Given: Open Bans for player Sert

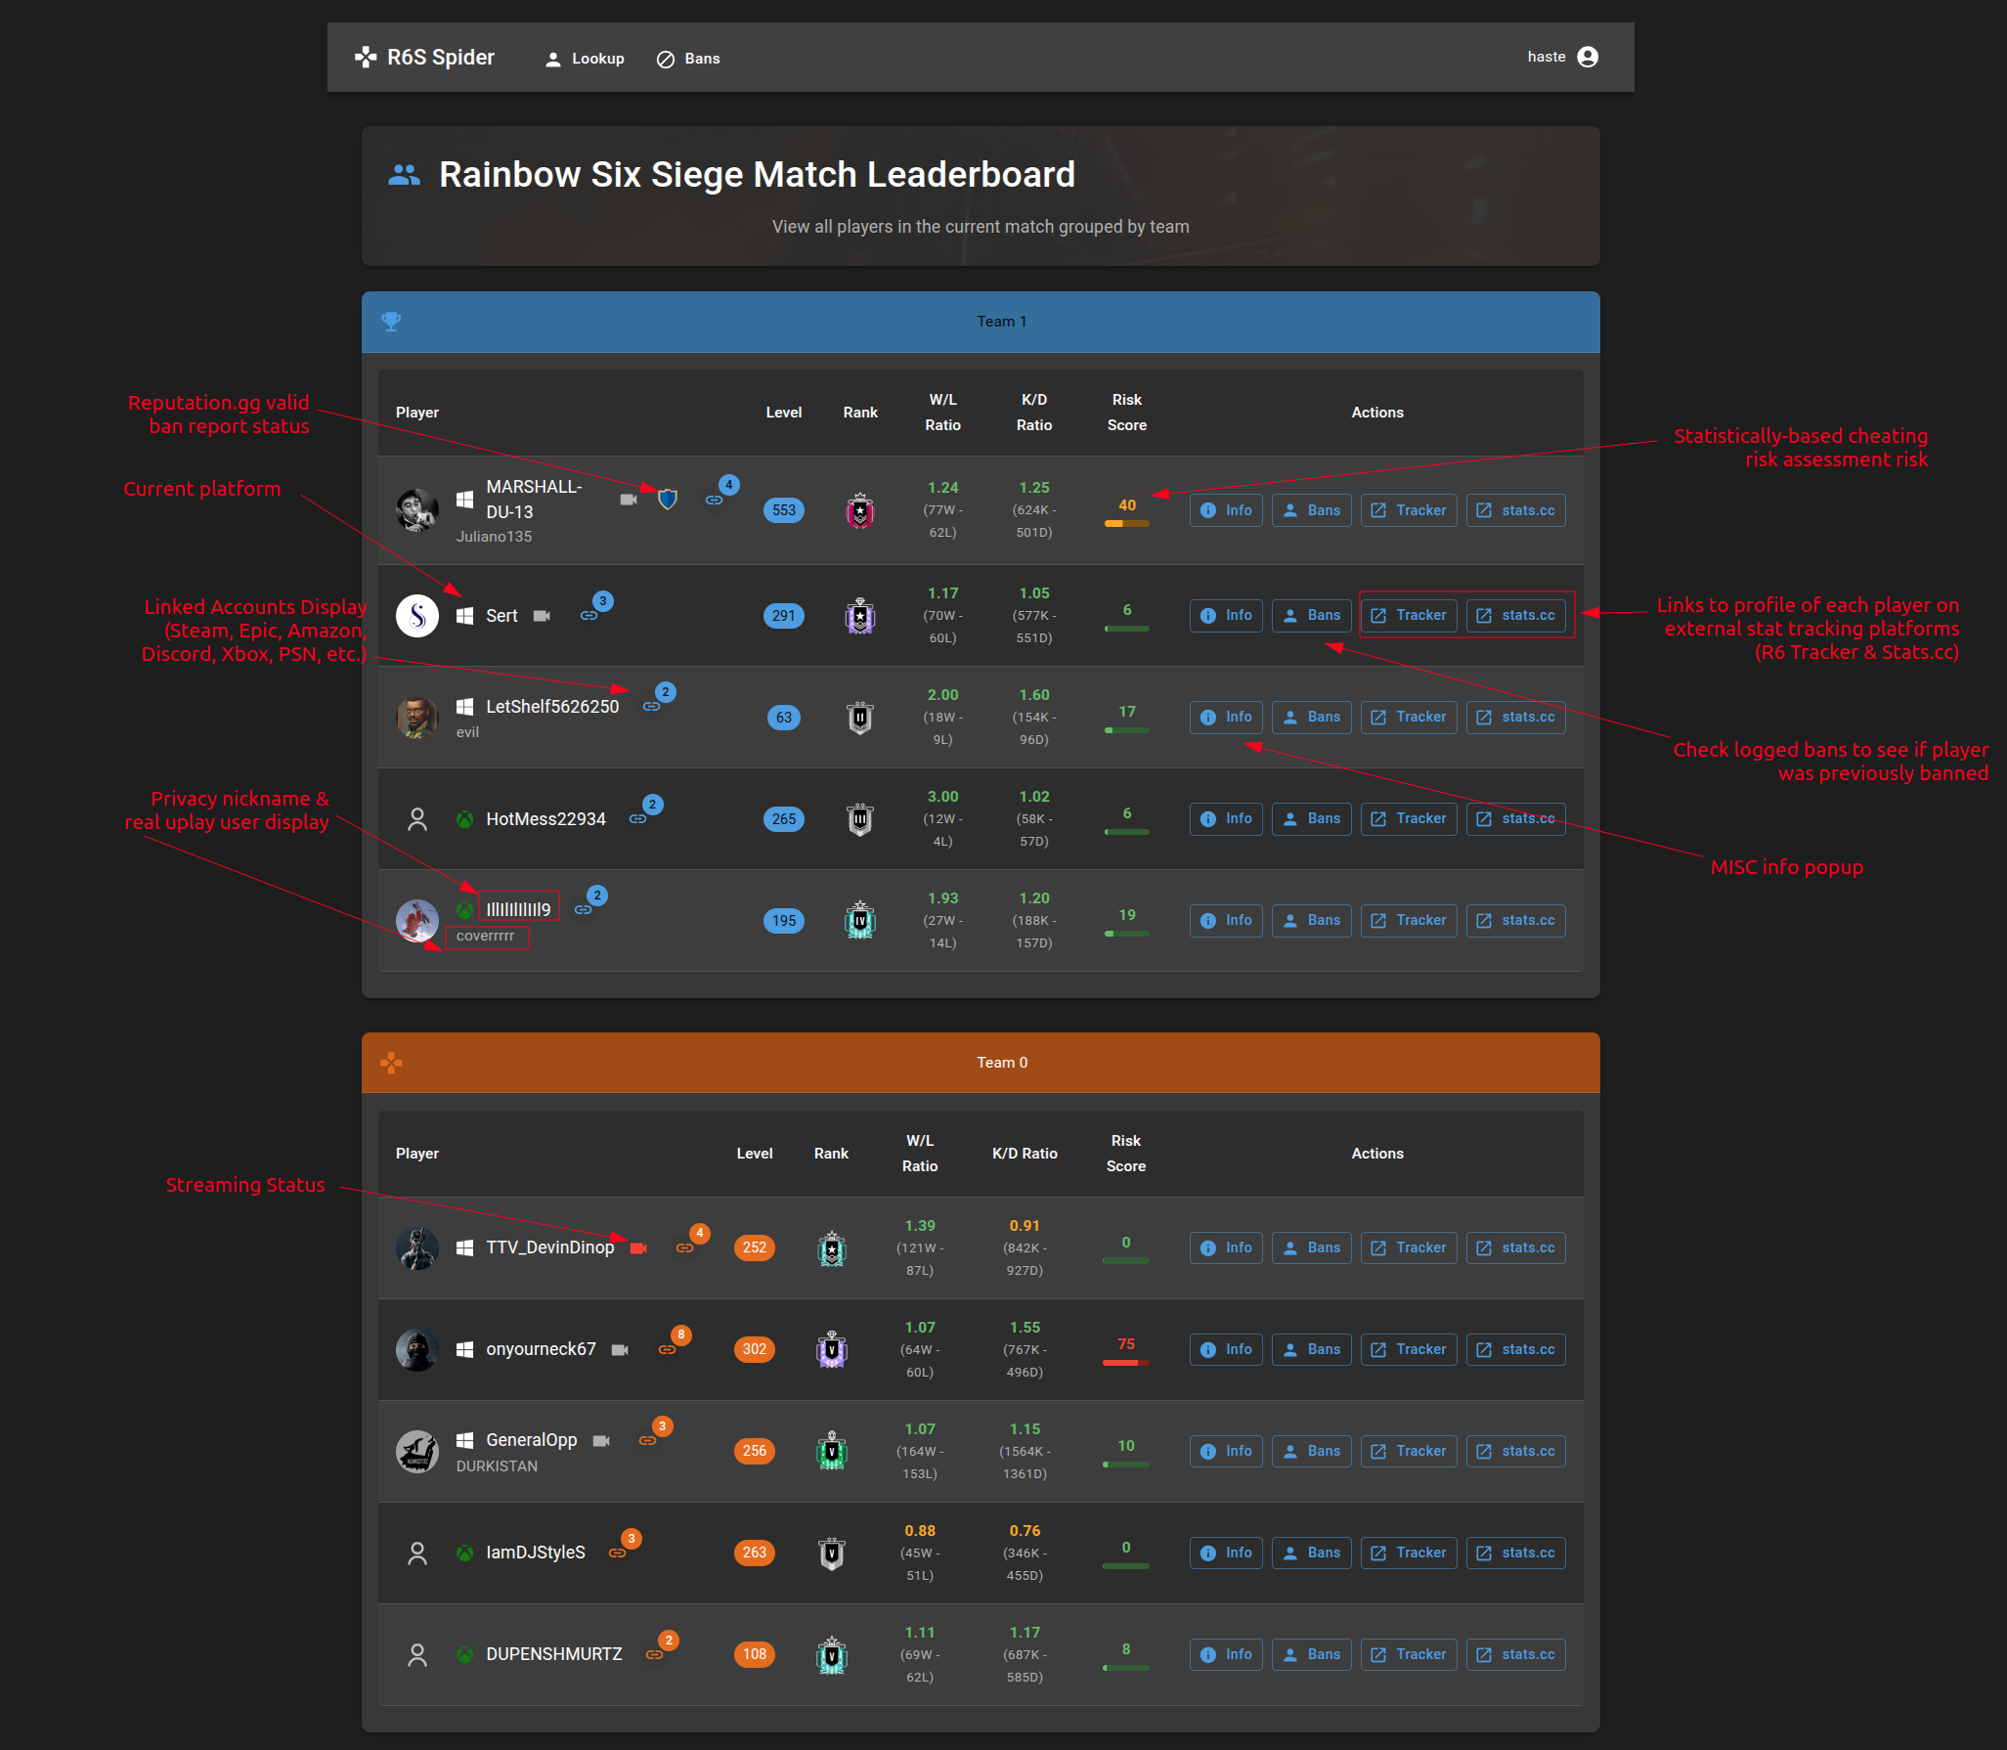Looking at the screenshot, I should click(1311, 616).
